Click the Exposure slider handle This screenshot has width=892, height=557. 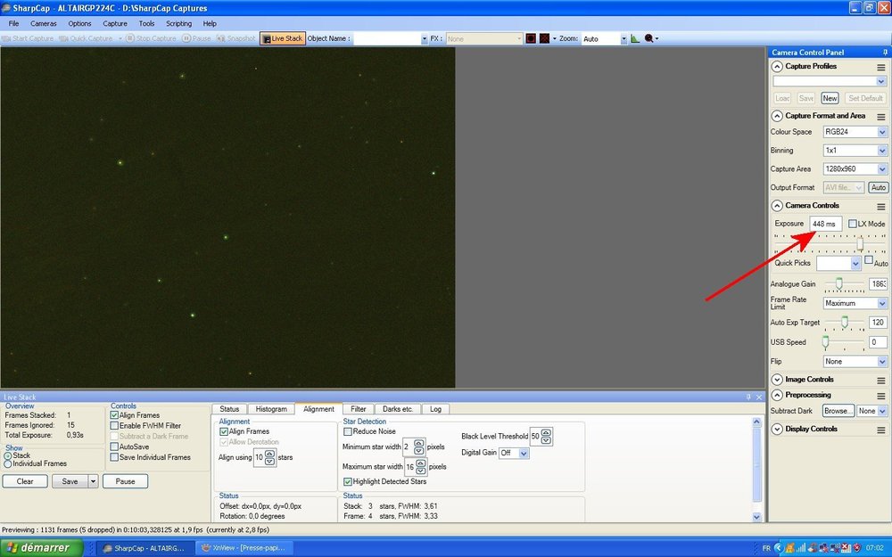[860, 244]
